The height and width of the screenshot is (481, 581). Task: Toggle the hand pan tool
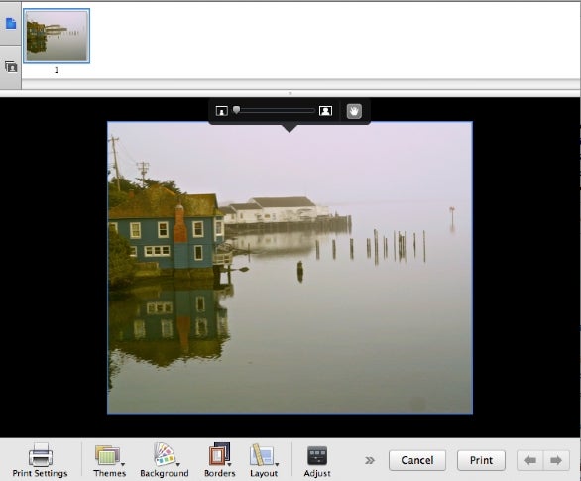pos(354,111)
